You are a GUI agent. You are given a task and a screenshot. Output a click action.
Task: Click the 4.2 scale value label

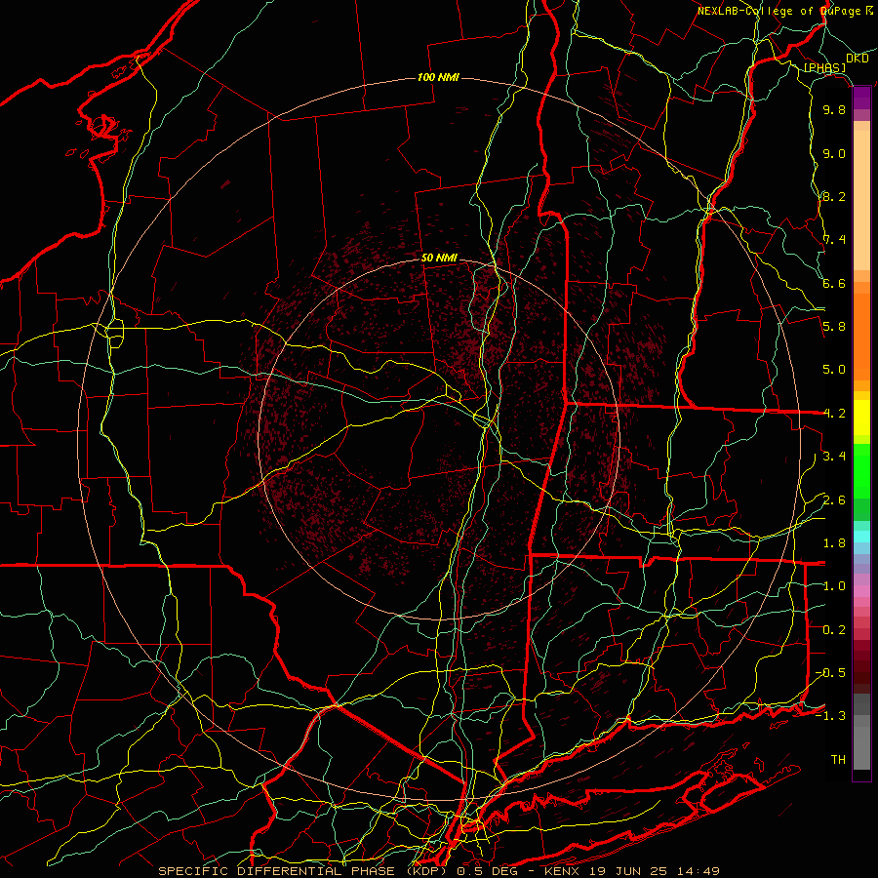tap(834, 414)
